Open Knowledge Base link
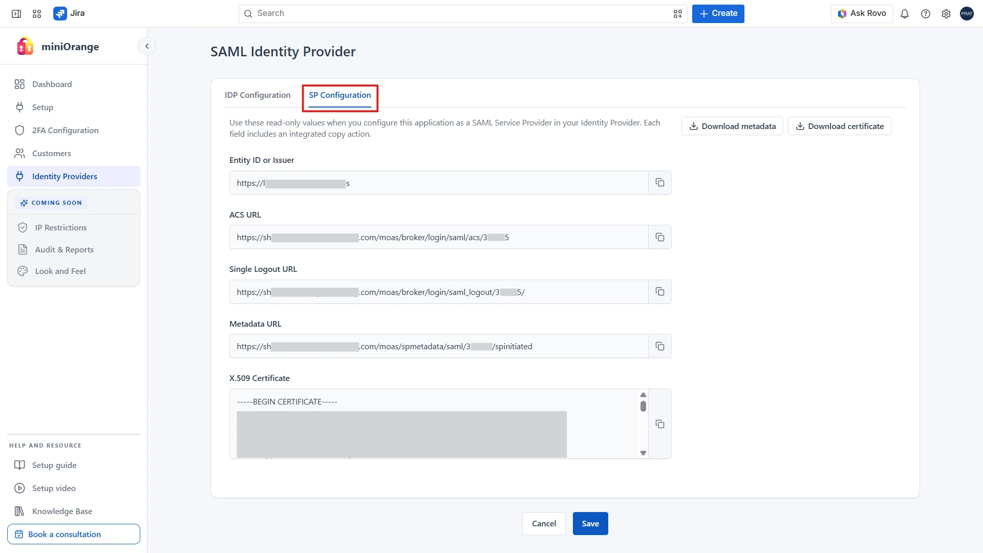Viewport: 983px width, 553px height. (74, 511)
